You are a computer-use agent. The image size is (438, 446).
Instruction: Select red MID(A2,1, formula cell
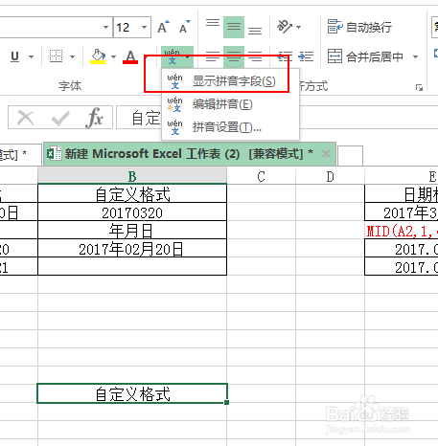(402, 231)
